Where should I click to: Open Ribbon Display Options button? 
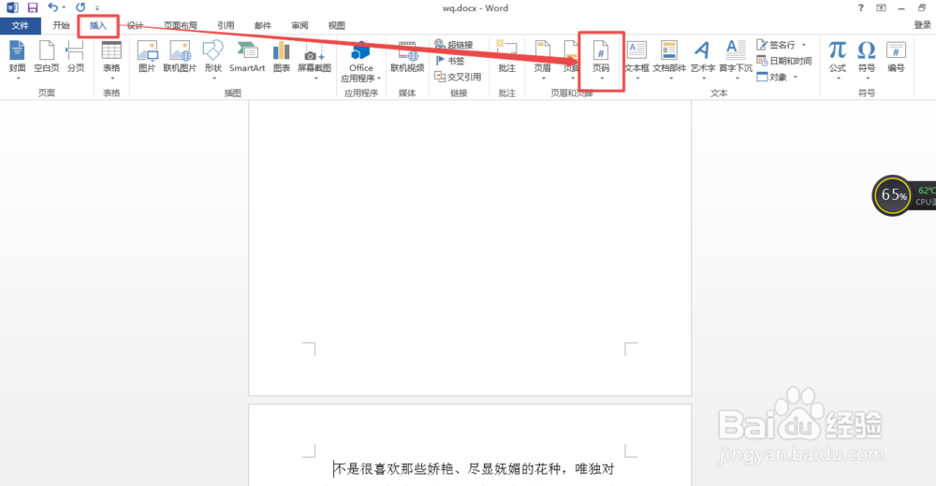click(881, 7)
